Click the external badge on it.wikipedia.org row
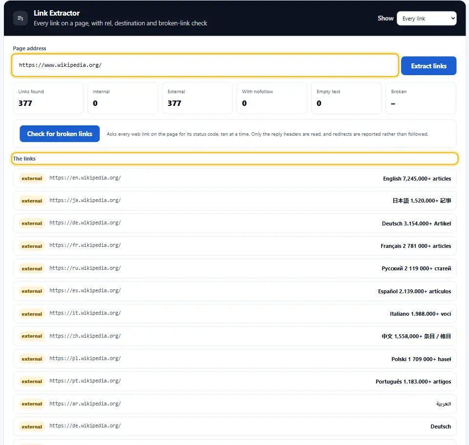The width and height of the screenshot is (469, 445). click(32, 314)
